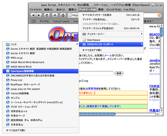167x136 pixels.
Task: Choose ブックマークフォルダを追加(F) menu item
Action: point(111,28)
